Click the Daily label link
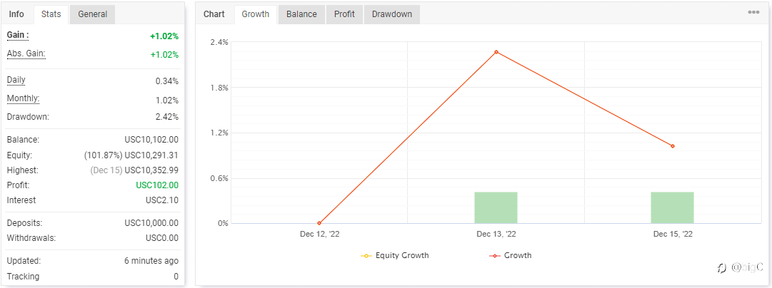 (17, 80)
